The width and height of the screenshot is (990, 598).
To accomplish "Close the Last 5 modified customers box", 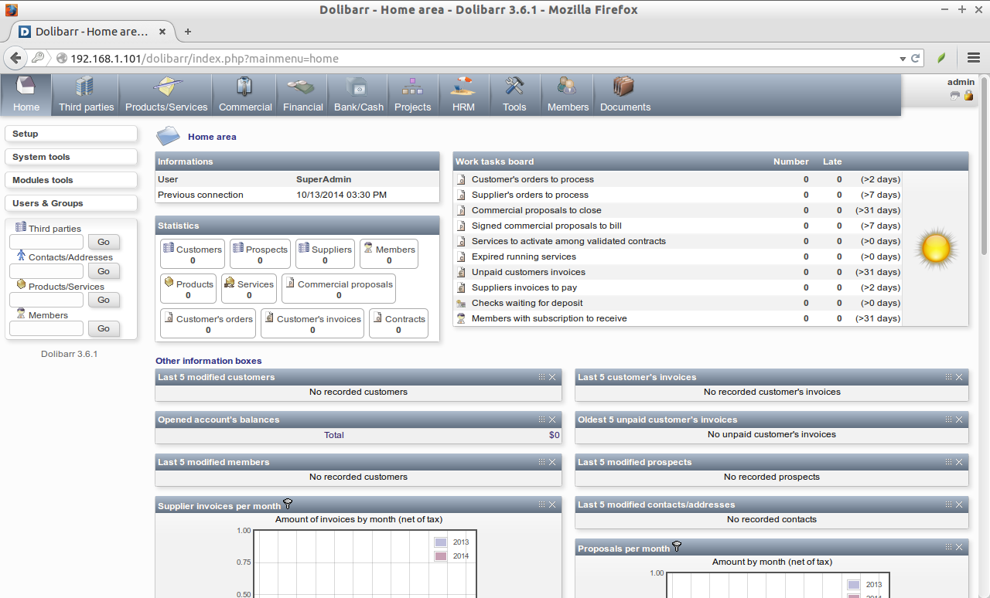I will pos(552,377).
